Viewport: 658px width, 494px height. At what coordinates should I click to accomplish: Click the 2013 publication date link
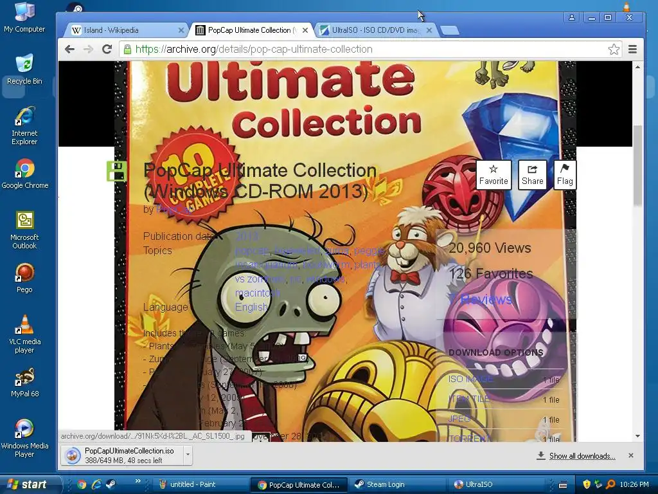click(x=247, y=236)
